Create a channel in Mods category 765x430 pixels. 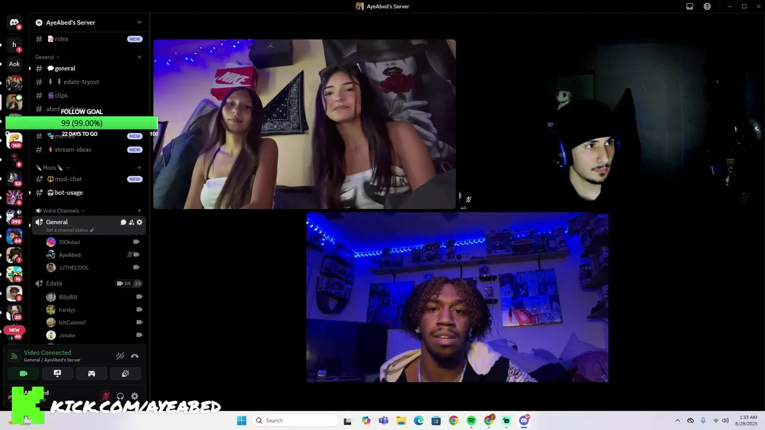[139, 168]
